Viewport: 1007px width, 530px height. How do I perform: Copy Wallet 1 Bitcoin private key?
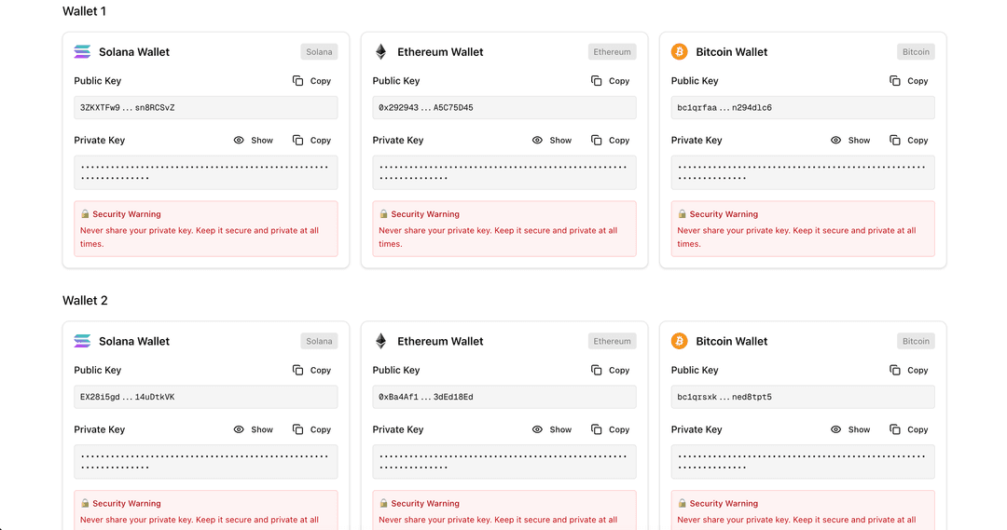(x=908, y=141)
